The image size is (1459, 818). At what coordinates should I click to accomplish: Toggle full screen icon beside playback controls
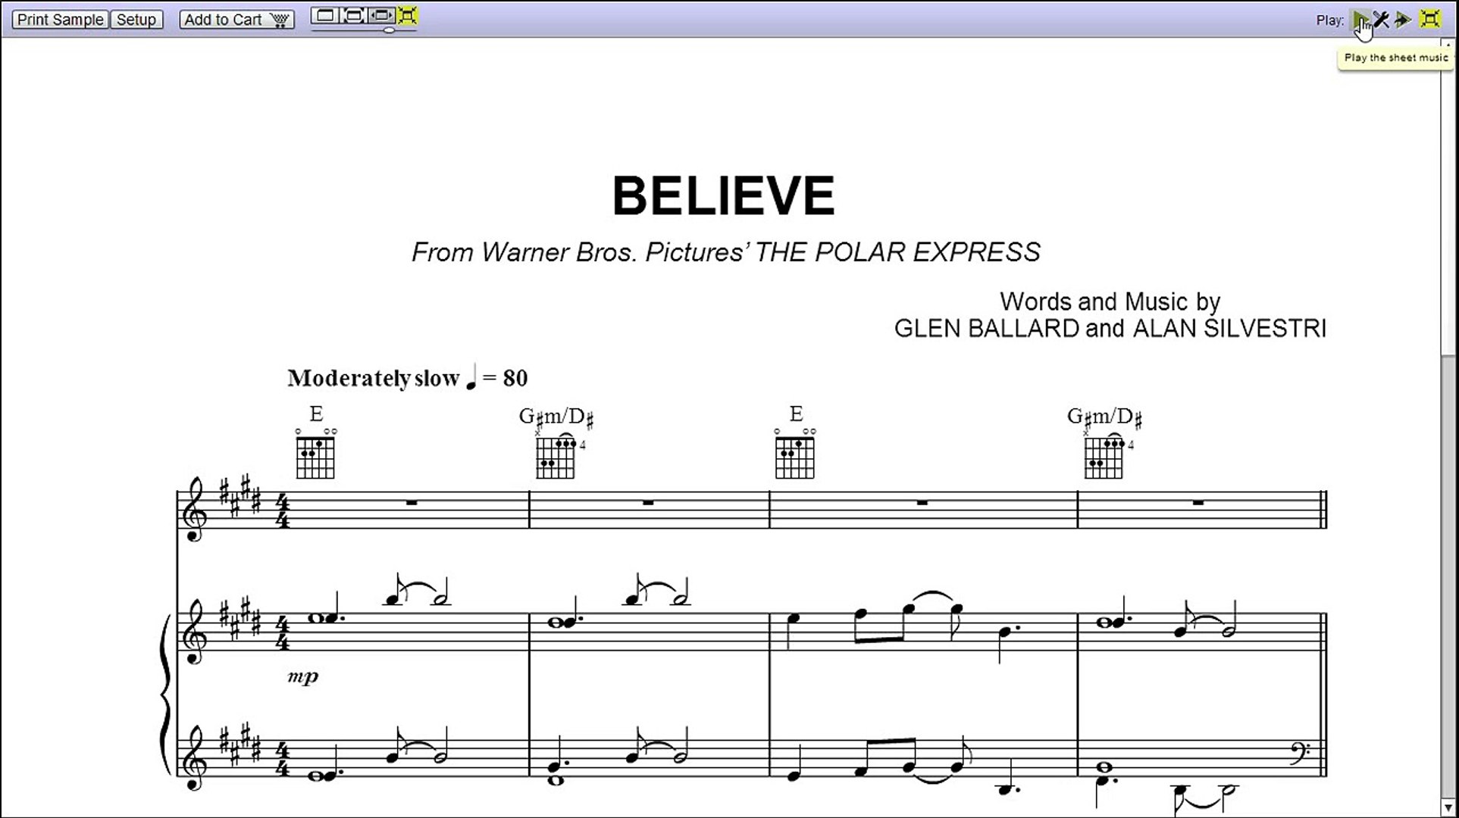point(1429,19)
